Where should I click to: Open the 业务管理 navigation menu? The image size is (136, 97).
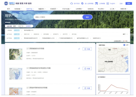click(79, 9)
